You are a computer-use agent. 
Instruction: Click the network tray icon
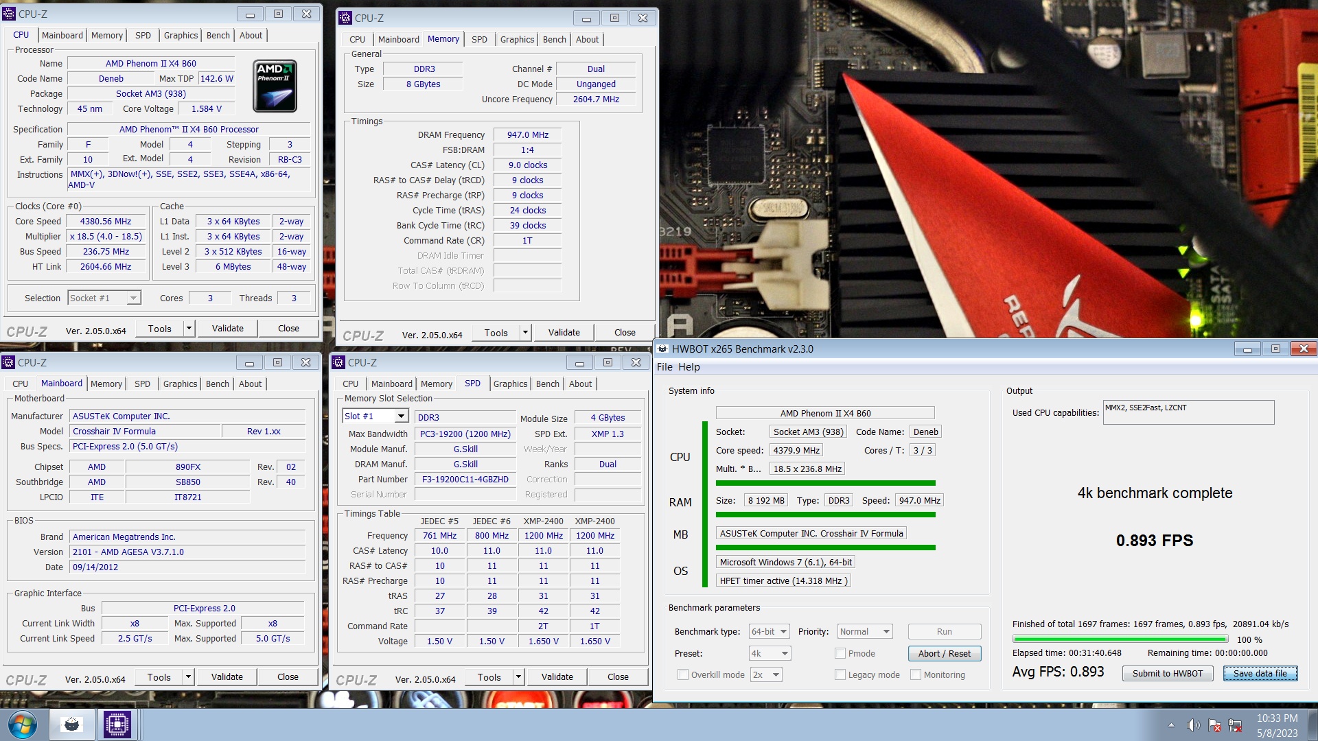point(1236,725)
